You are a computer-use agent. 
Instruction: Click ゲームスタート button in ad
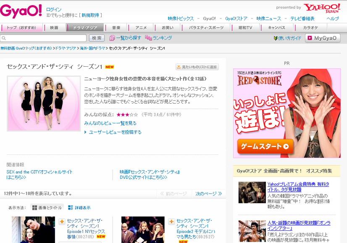[265, 146]
